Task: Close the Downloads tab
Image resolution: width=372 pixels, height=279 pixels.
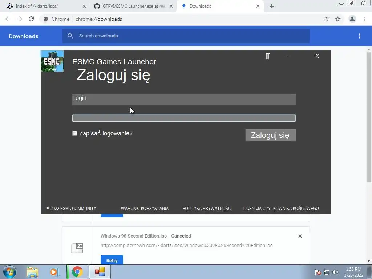Action: click(258, 7)
